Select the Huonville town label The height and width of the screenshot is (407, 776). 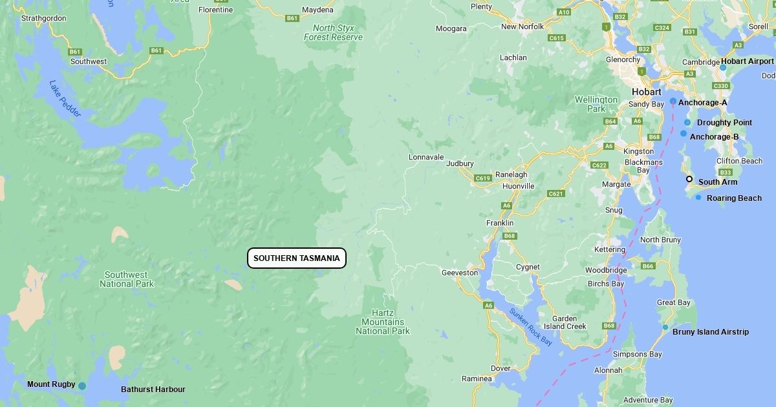click(x=518, y=186)
